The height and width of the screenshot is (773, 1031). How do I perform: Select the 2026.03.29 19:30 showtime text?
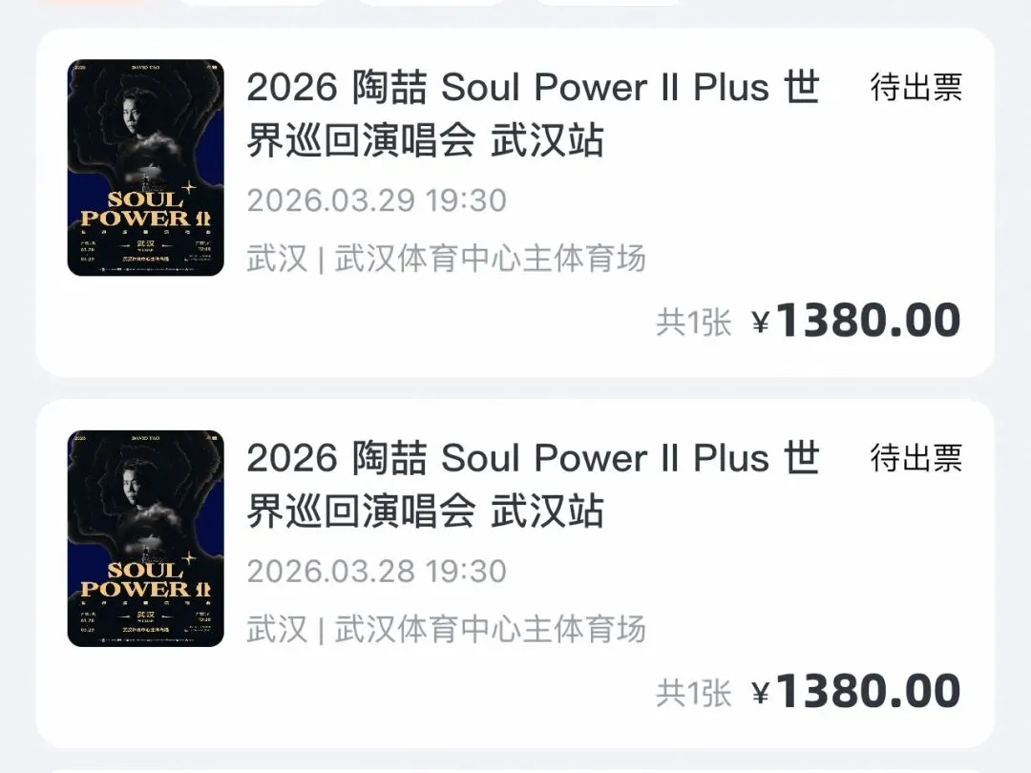(x=377, y=200)
